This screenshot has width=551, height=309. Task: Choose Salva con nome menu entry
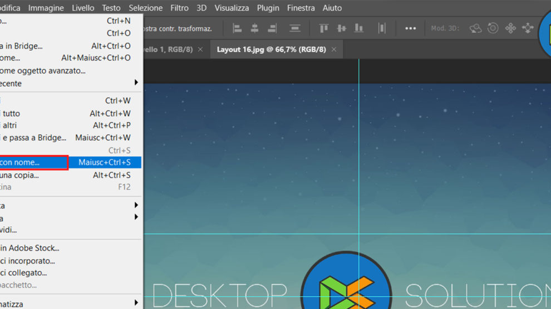pyautogui.click(x=33, y=162)
